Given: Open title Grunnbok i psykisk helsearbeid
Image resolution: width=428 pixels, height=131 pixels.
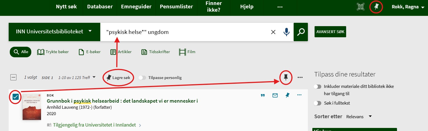Looking at the screenshot, I should pyautogui.click(x=122, y=101).
